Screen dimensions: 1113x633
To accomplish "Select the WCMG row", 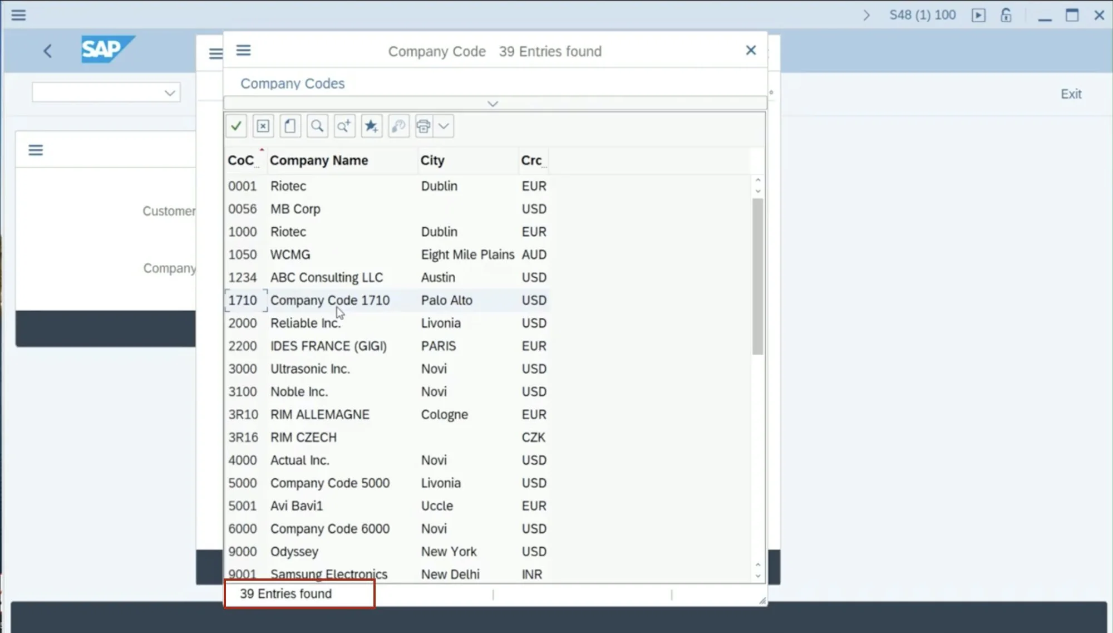I will coord(387,254).
